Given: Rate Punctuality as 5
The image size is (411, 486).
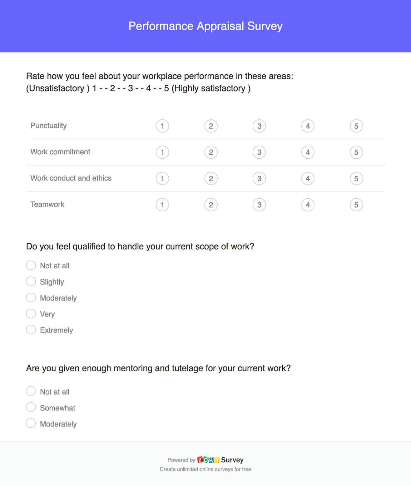Looking at the screenshot, I should pyautogui.click(x=356, y=126).
